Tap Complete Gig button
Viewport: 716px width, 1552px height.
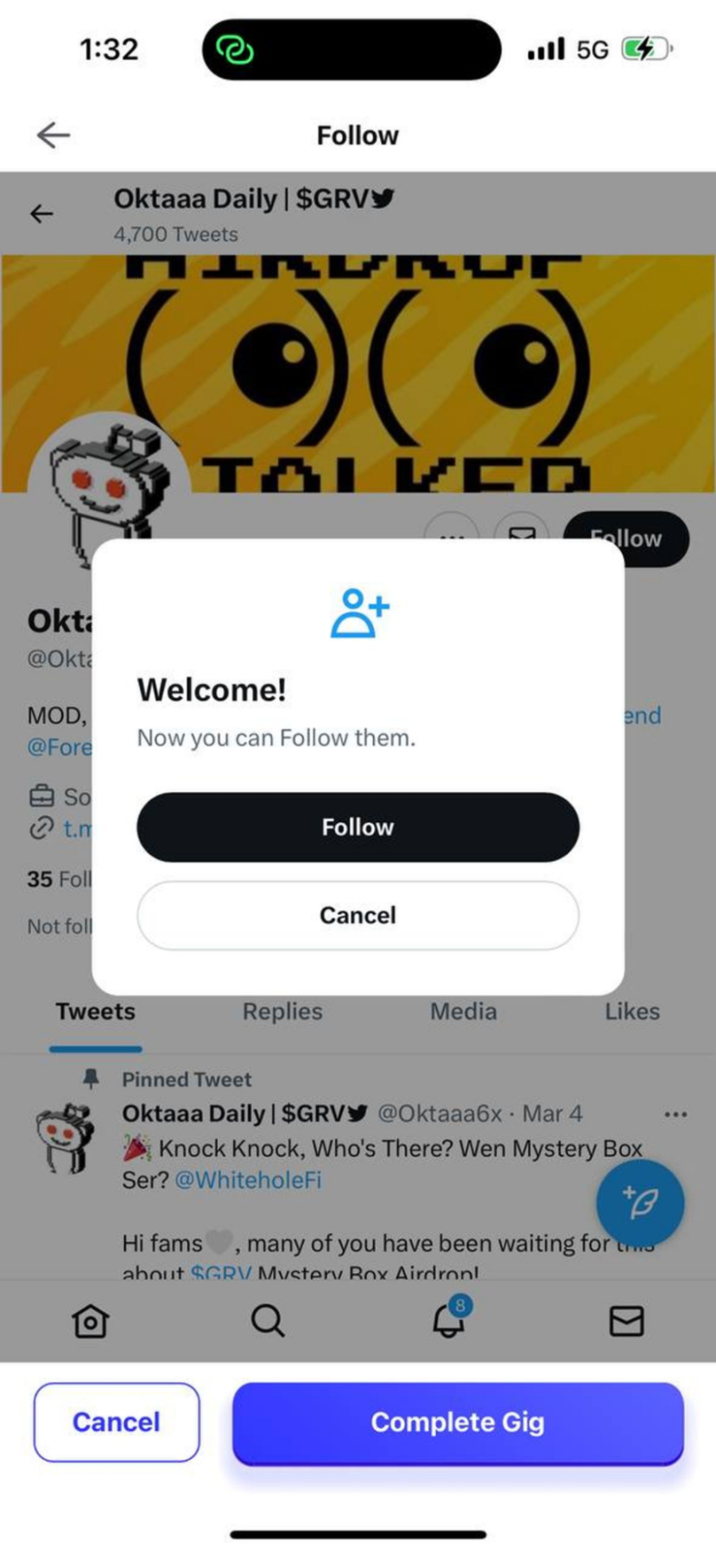[458, 1422]
